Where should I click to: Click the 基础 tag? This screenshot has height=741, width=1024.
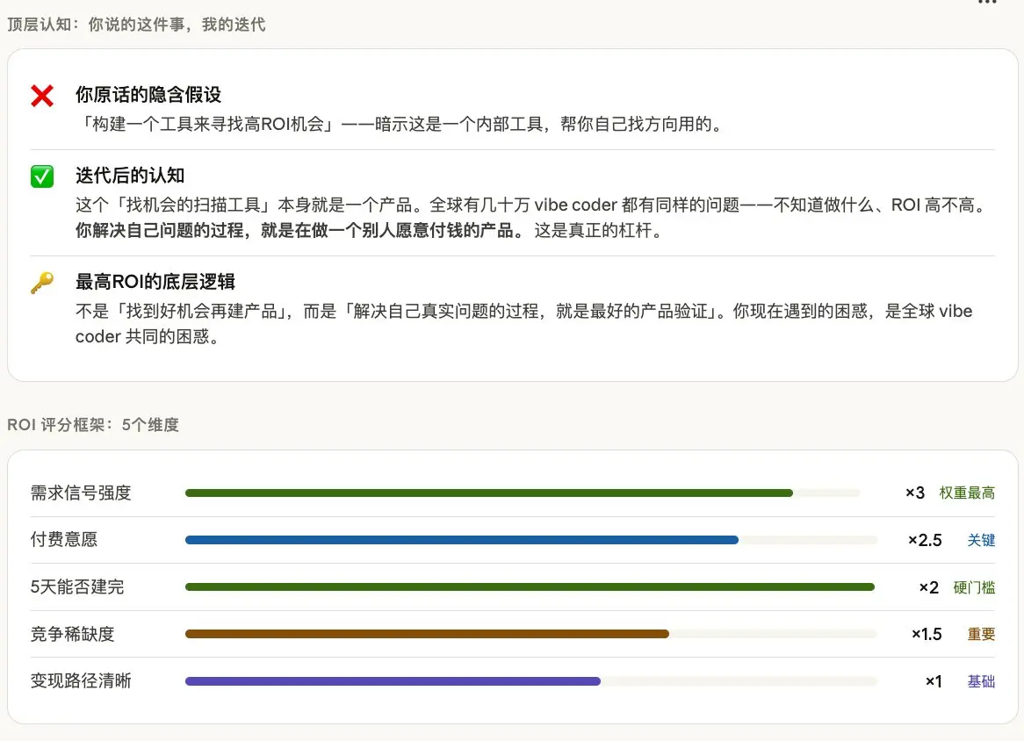click(x=982, y=681)
